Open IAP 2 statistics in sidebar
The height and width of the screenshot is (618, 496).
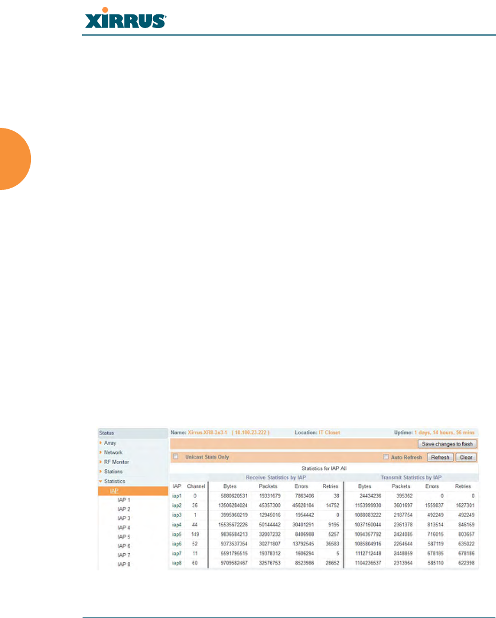pyautogui.click(x=124, y=509)
